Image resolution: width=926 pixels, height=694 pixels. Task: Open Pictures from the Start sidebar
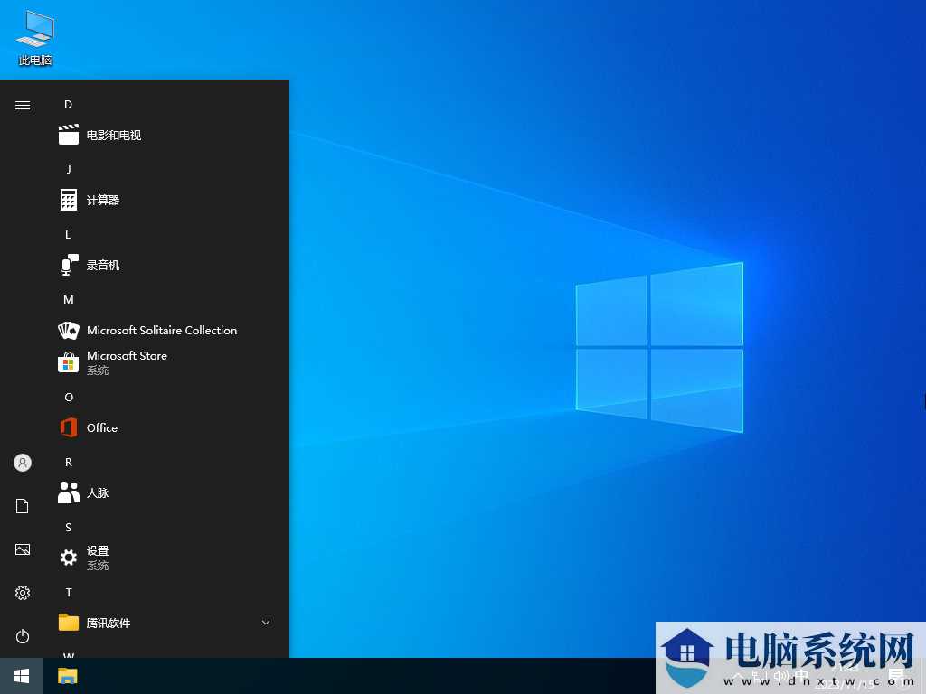[23, 549]
